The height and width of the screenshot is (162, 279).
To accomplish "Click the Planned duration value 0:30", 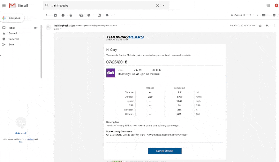I will (150, 97).
